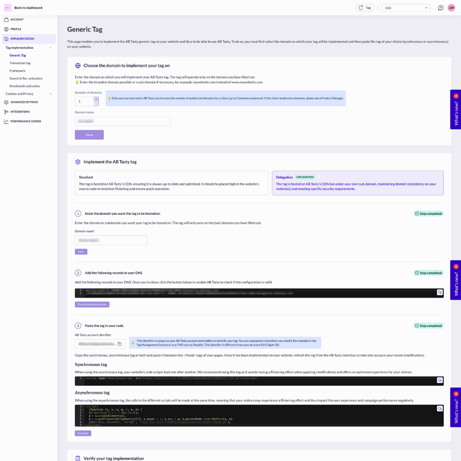Click the Tag refresh button

(x=365, y=8)
